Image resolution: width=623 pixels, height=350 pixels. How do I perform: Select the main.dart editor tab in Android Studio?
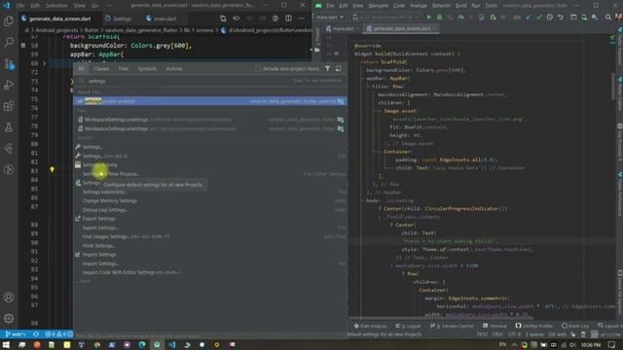click(340, 28)
